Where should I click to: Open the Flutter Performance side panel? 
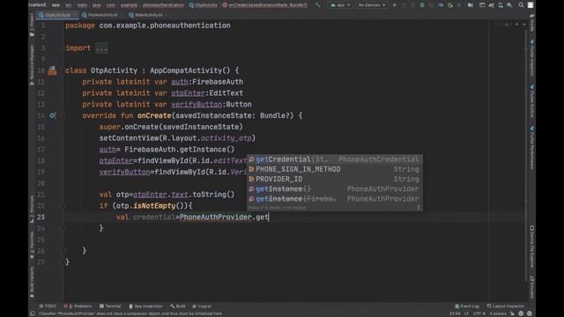pyautogui.click(x=532, y=147)
